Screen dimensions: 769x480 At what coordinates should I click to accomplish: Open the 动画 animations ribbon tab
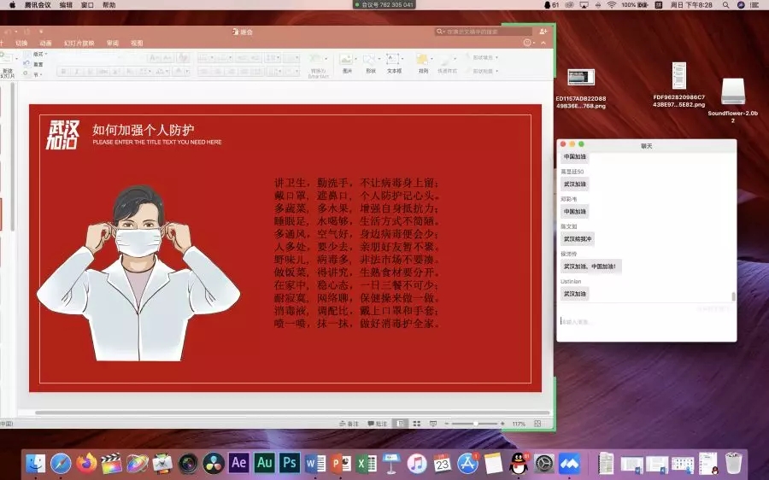pos(45,43)
